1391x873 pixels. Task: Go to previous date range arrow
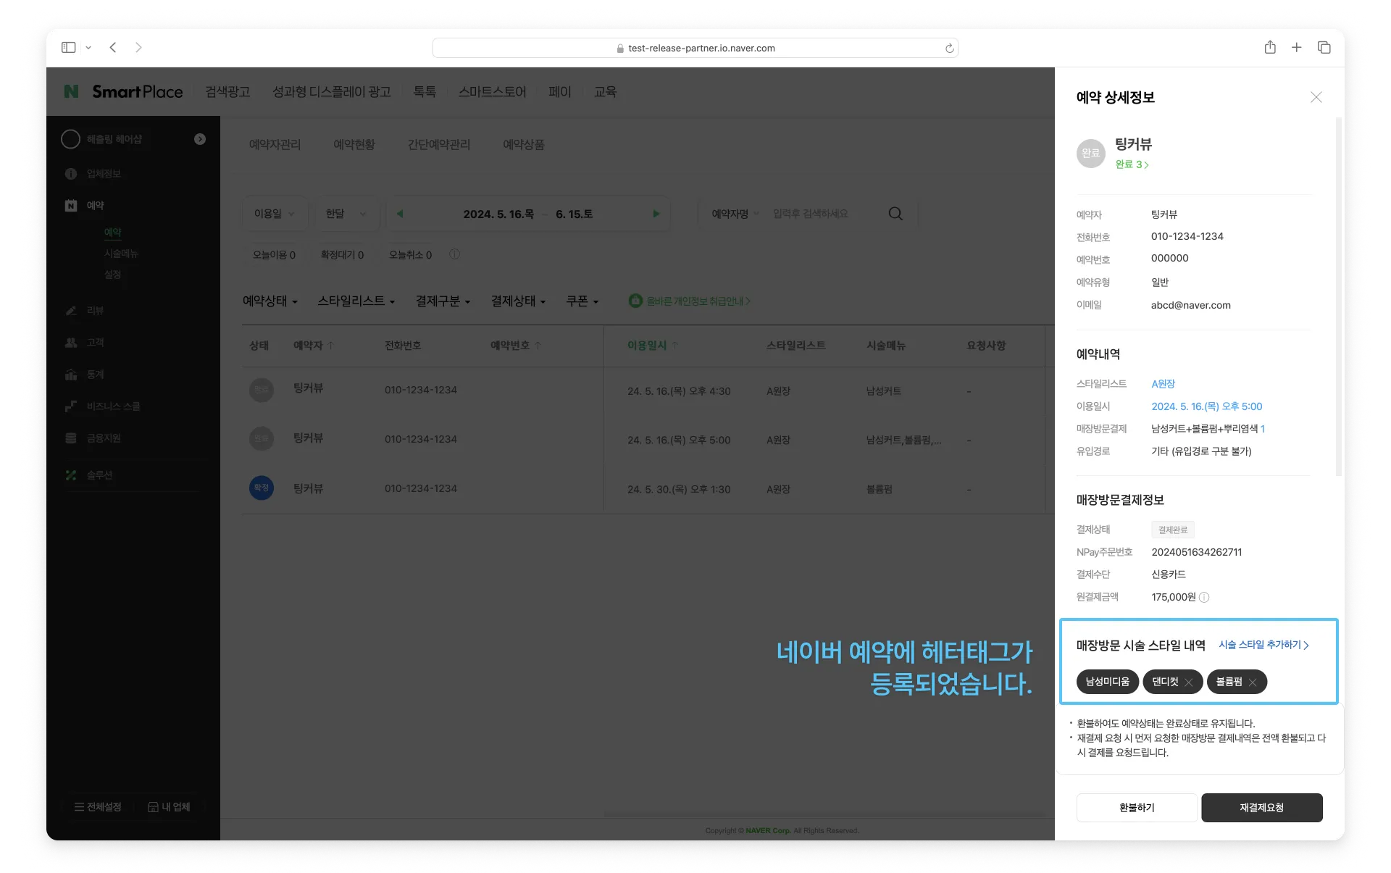tap(400, 214)
